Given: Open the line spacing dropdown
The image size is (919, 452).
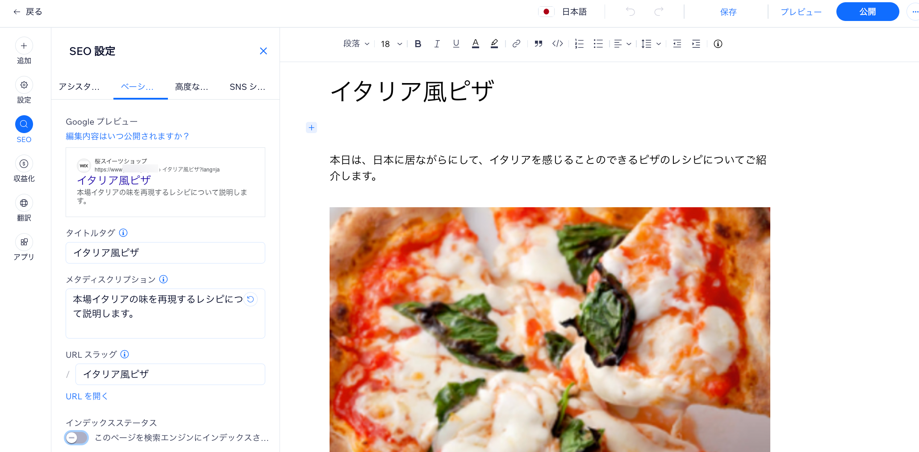Looking at the screenshot, I should pos(650,44).
